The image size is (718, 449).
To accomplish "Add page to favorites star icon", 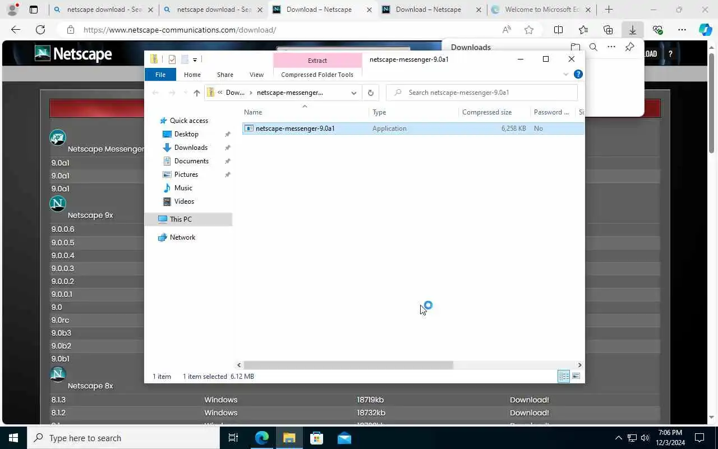I will 529,30.
